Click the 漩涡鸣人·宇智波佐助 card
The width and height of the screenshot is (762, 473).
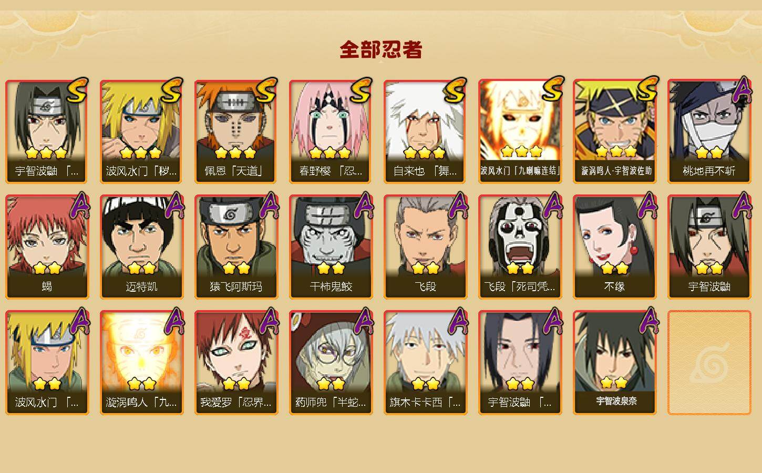(614, 131)
